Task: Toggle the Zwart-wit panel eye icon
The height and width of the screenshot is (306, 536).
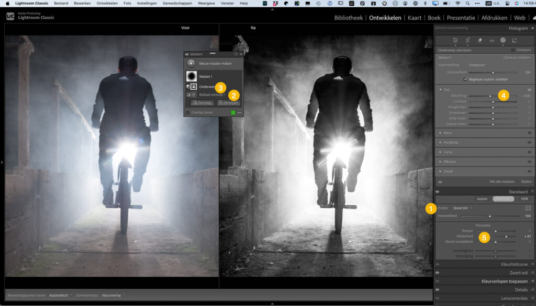Action: point(437,273)
